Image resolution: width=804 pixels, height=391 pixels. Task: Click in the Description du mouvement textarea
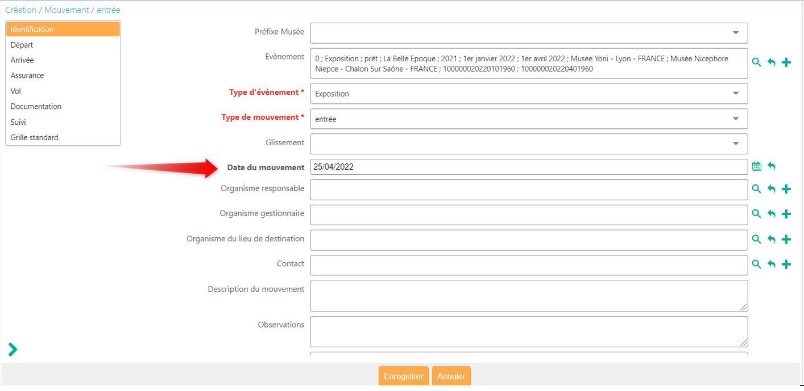[528, 296]
